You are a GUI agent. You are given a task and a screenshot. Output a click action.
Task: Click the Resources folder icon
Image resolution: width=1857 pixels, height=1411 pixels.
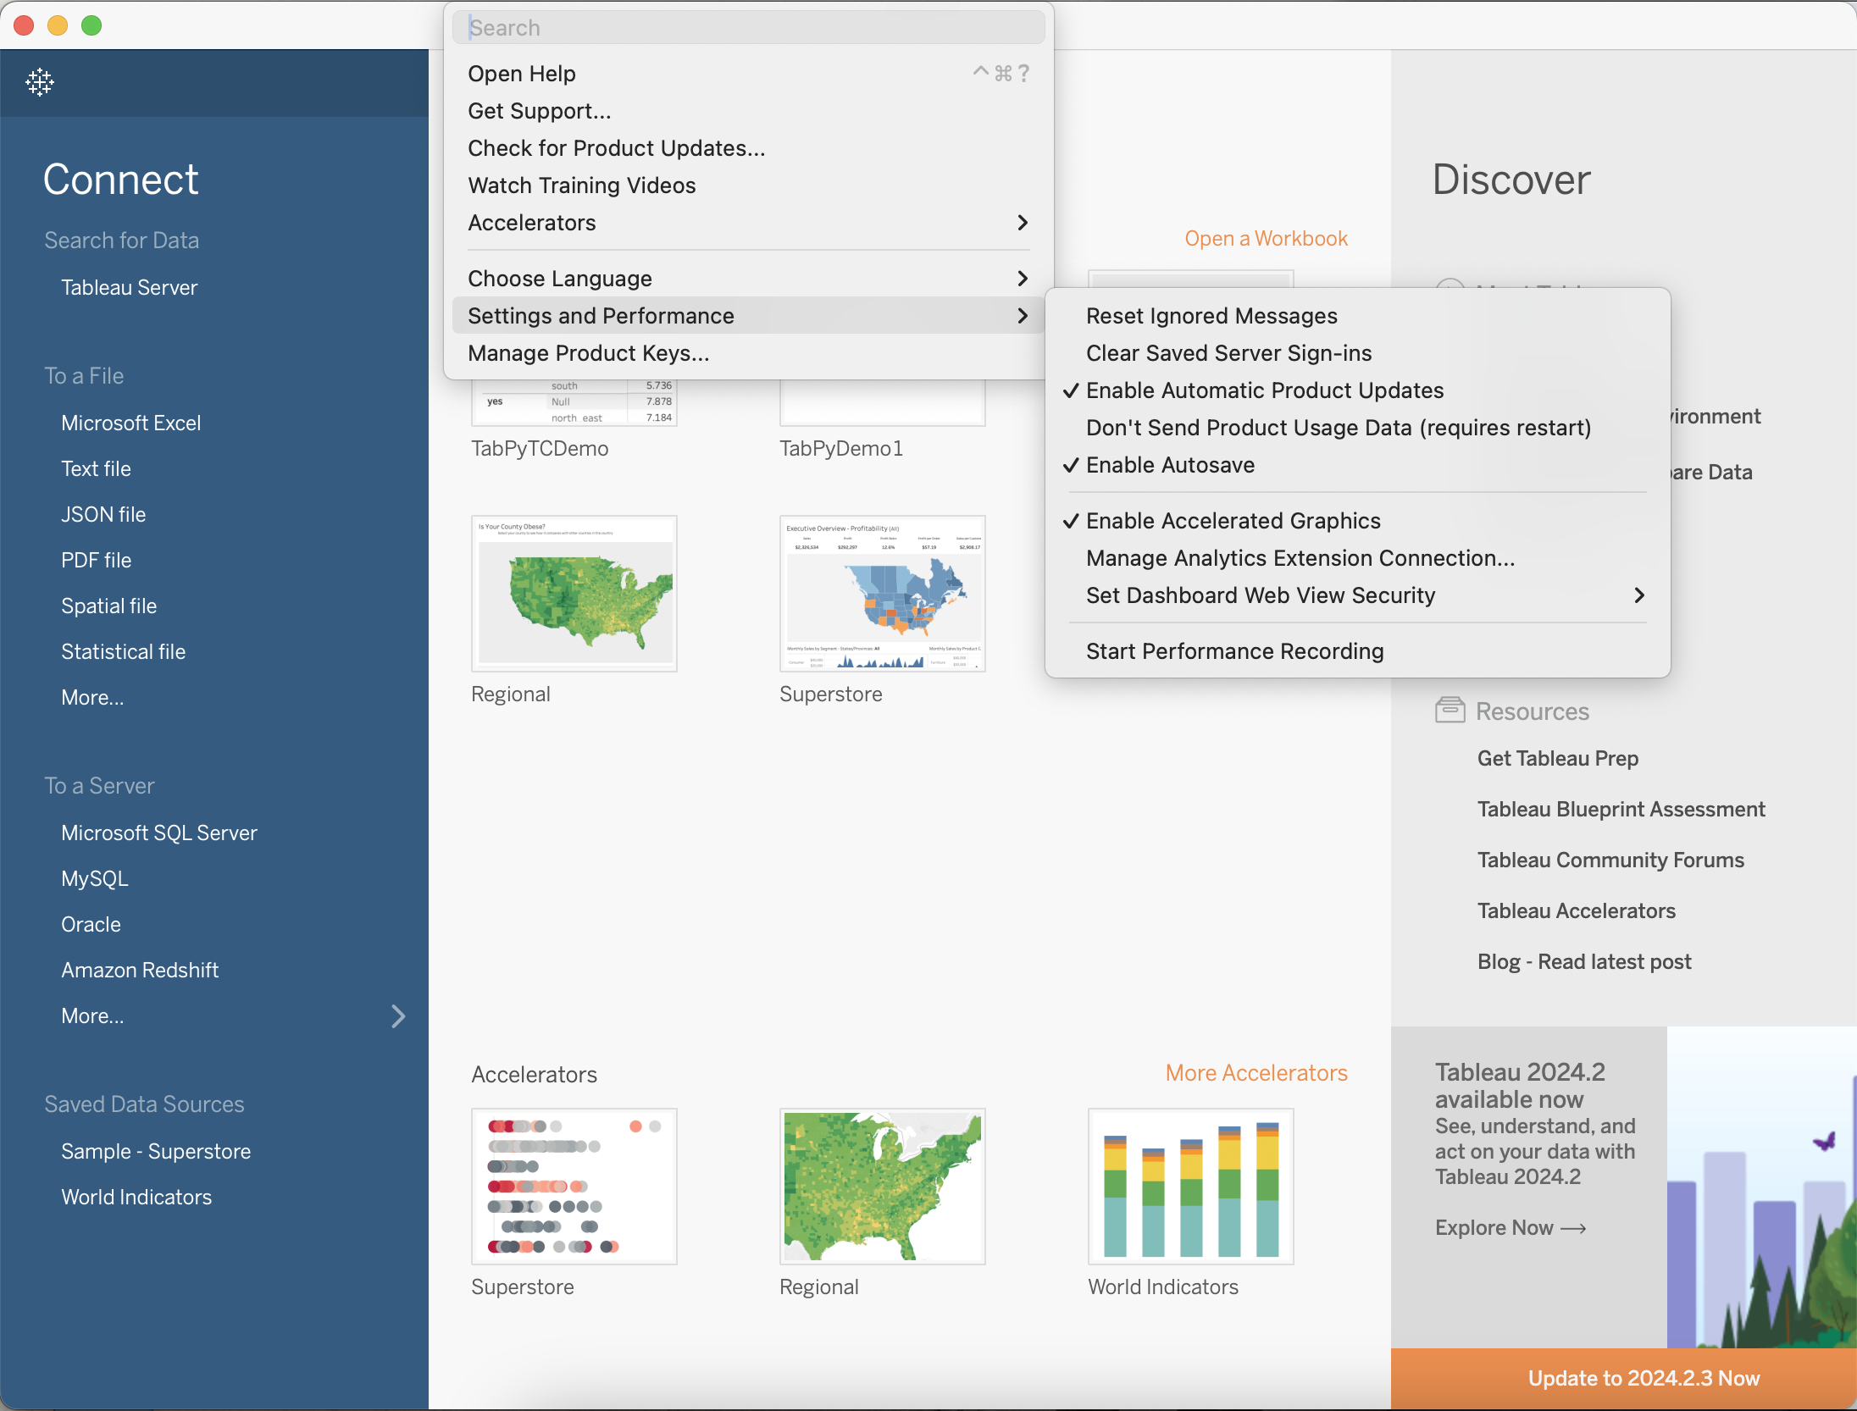pyautogui.click(x=1450, y=710)
